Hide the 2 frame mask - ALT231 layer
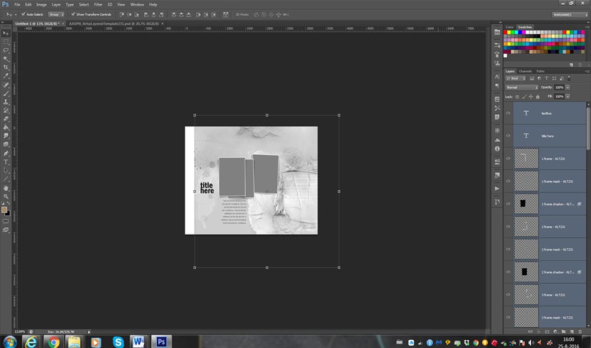591x348 pixels. (x=508, y=249)
